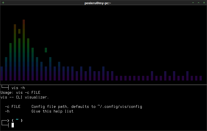Image resolution: width=207 pixels, height=131 pixels.
Task: Click the 'vis -- CLI visualizer.' line
Action: tap(25, 97)
